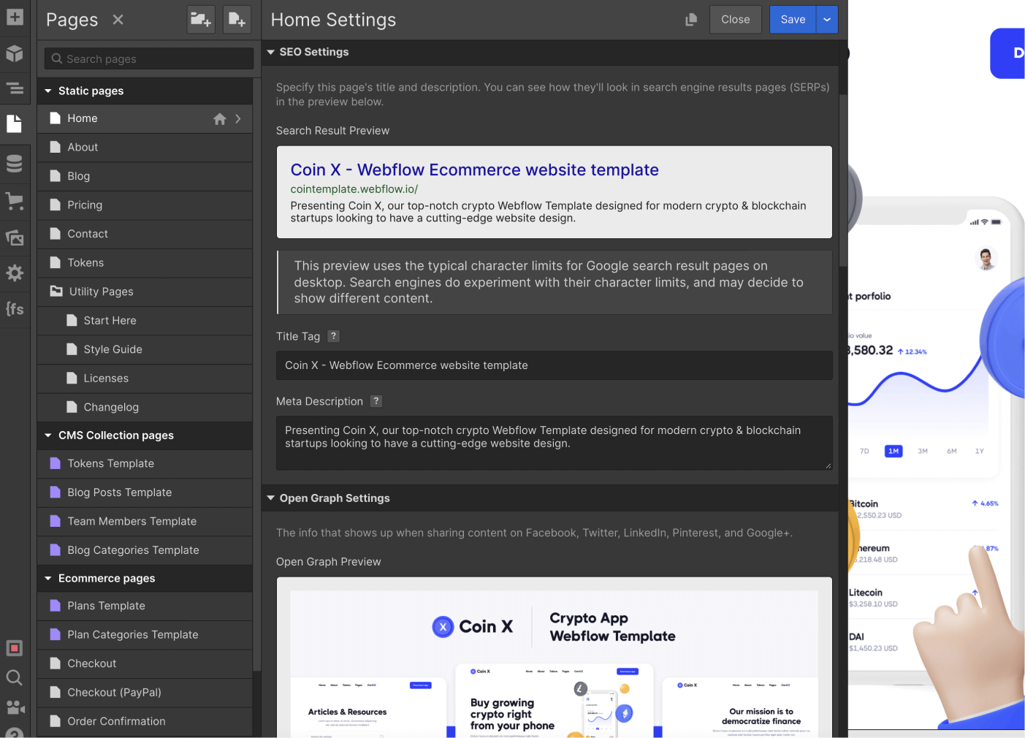Open the Licenses page
Image resolution: width=1025 pixels, height=738 pixels.
coord(145,378)
